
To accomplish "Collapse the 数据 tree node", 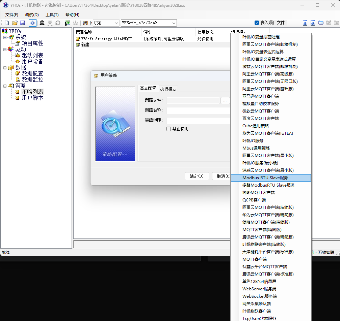I will pos(5,67).
